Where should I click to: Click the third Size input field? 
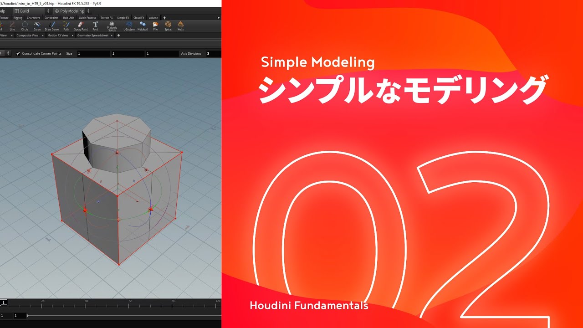(162, 53)
